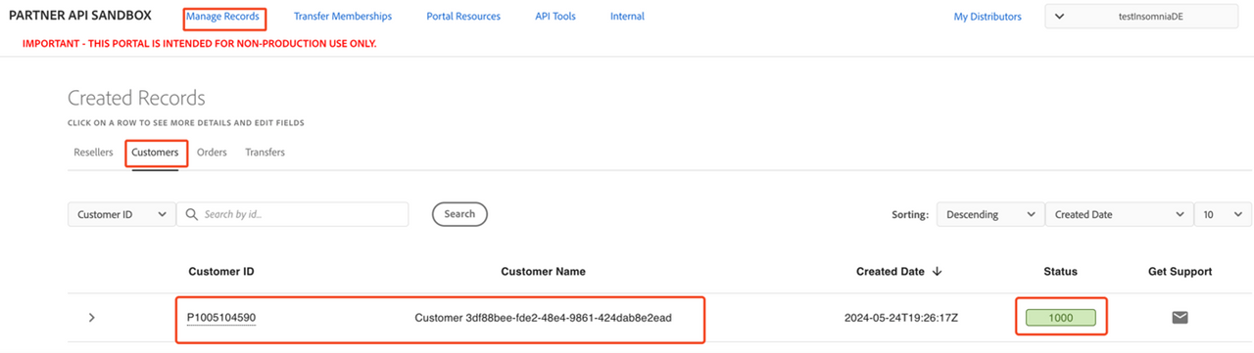This screenshot has height=353, width=1254.
Task: Click the magnifier icon in search field
Action: pyautogui.click(x=192, y=214)
